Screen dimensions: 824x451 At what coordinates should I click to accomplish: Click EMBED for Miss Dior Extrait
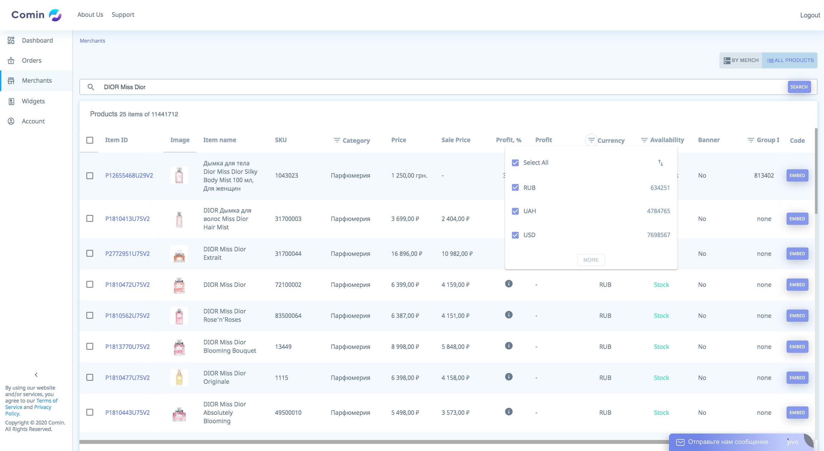pos(797,254)
